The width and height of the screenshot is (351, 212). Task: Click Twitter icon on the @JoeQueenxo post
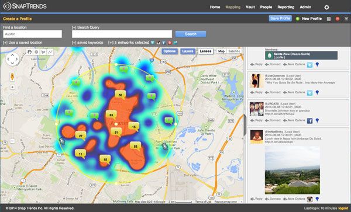click(x=310, y=93)
